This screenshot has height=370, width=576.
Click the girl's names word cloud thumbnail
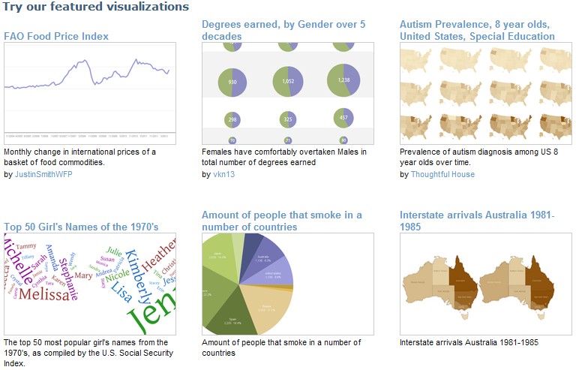pos(90,284)
